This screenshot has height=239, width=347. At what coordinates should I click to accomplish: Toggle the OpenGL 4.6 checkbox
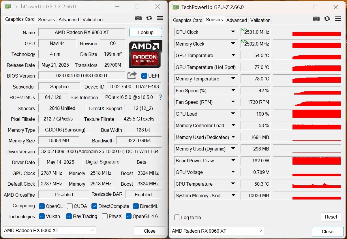coord(129,216)
